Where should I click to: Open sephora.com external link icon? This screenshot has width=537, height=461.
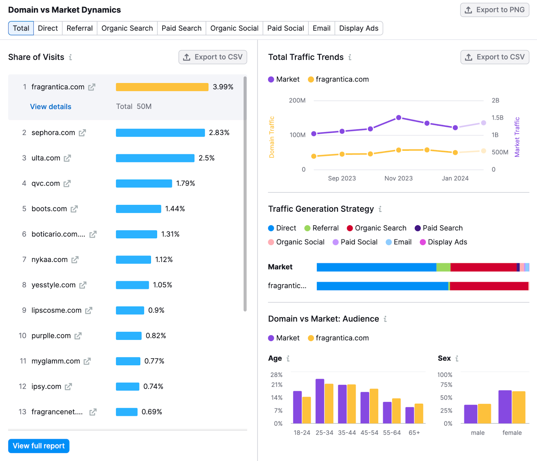82,133
